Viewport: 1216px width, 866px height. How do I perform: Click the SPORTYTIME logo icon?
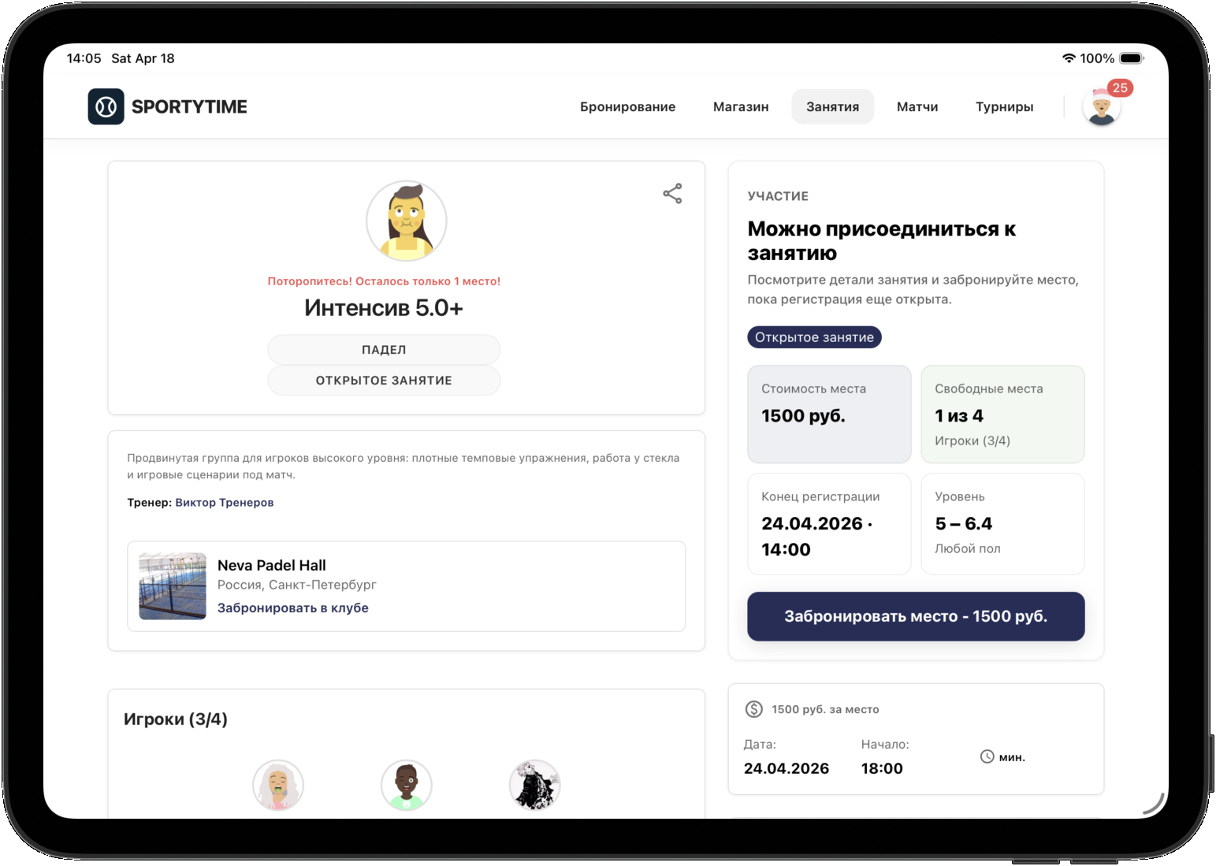[106, 106]
